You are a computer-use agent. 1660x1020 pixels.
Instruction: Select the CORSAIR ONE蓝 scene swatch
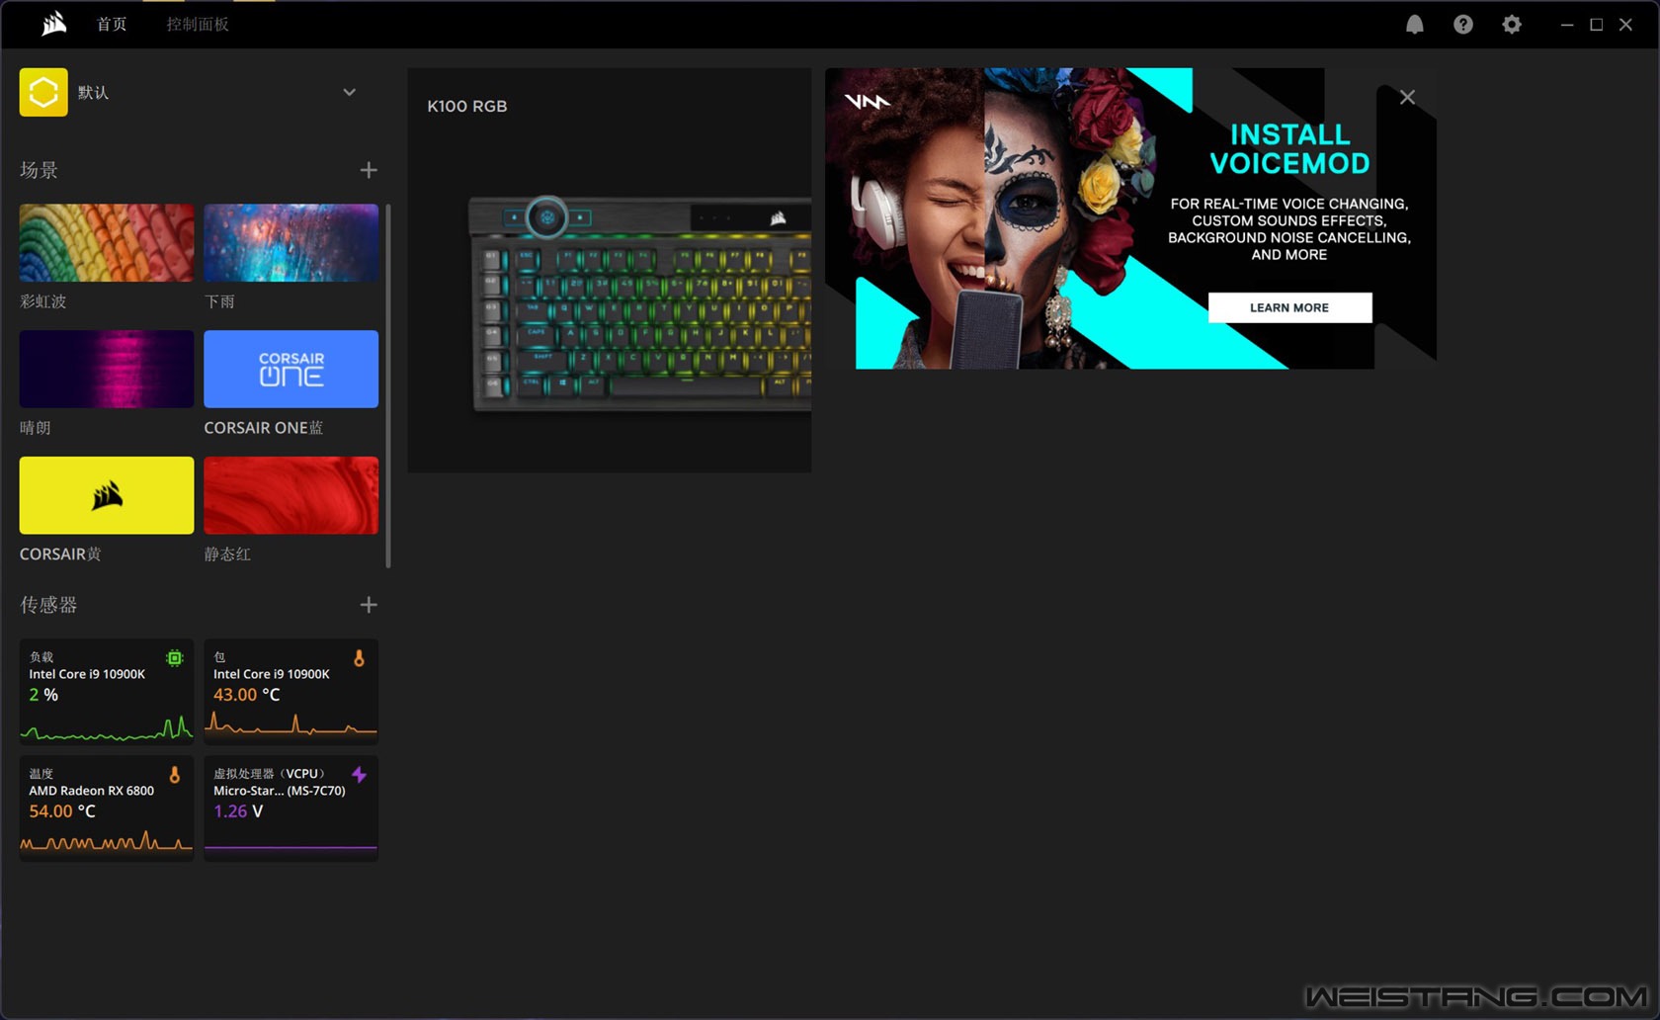(290, 369)
